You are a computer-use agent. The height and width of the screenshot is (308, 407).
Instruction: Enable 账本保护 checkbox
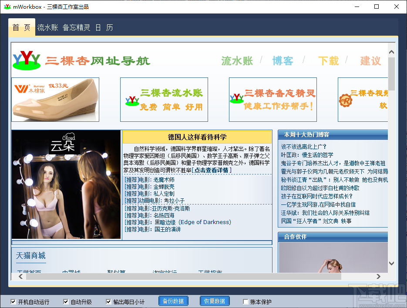(x=246, y=301)
